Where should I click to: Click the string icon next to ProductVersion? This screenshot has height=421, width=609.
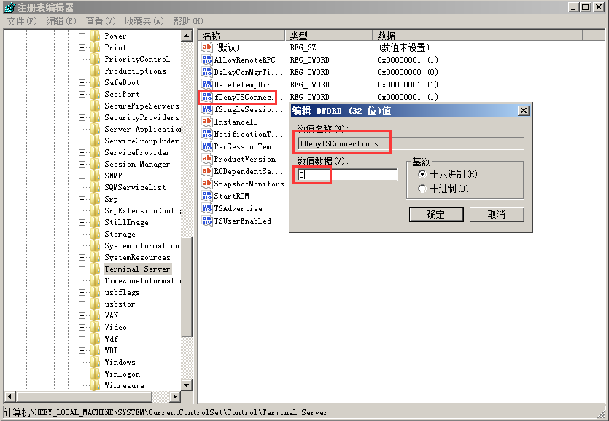tap(207, 159)
